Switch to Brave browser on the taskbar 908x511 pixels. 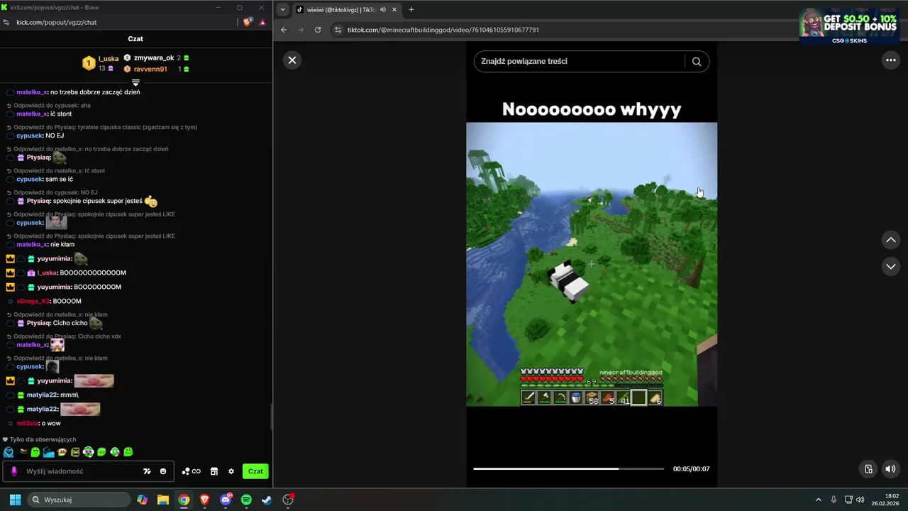(x=204, y=500)
